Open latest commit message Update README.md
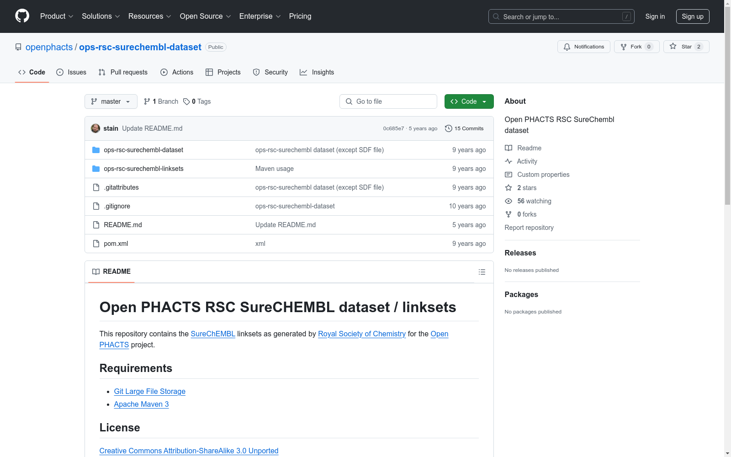 (152, 128)
